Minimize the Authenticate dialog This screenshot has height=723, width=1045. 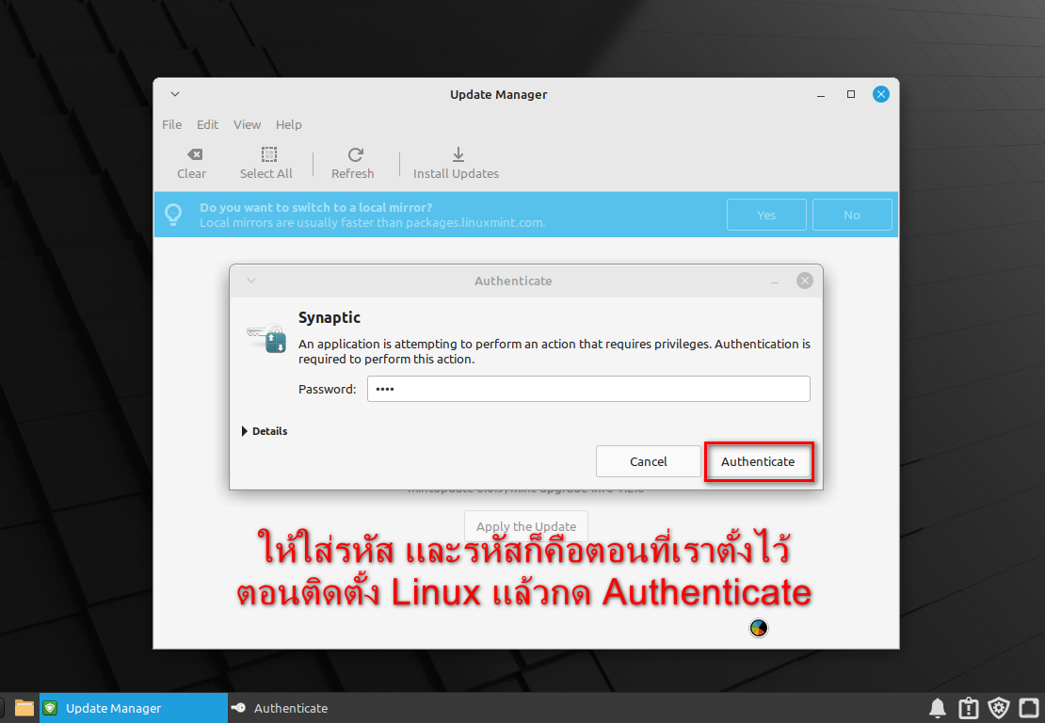(x=775, y=281)
